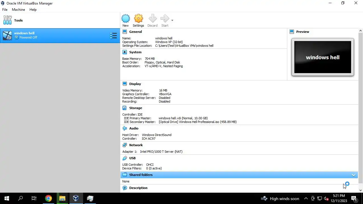Open the General settings heading link

(136, 32)
